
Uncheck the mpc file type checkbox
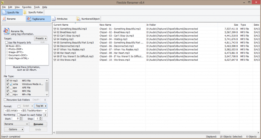(x=8, y=91)
